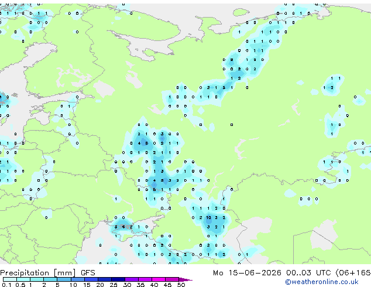Screen dimensions: 371x287
Task: Click the '25' legend scale label
Action: pos(114,285)
